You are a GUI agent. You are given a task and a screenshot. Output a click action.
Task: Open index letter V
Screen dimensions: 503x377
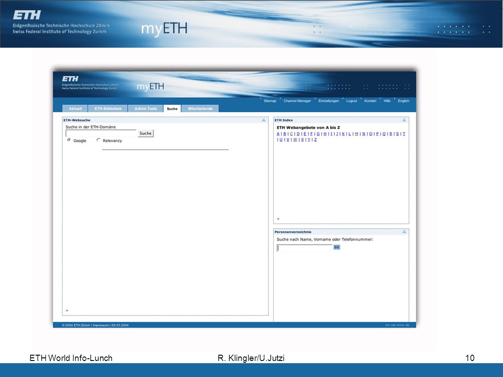coord(288,140)
